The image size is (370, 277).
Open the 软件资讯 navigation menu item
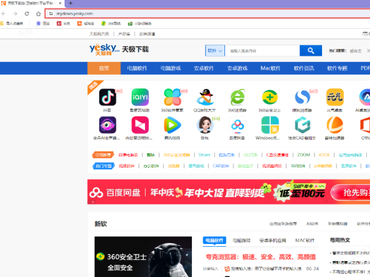click(304, 68)
